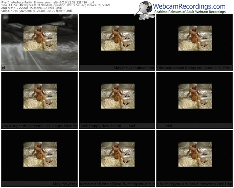Open the frame captioned 'luck Happy New Years!'
234x188 pixels.
117,100
